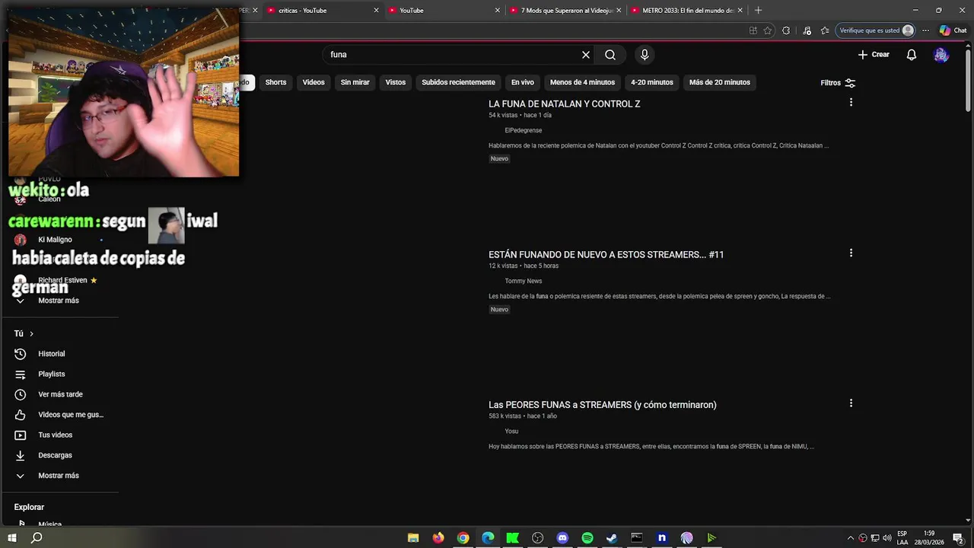The height and width of the screenshot is (548, 974).
Task: Clear the search text with the X icon
Action: (x=586, y=55)
